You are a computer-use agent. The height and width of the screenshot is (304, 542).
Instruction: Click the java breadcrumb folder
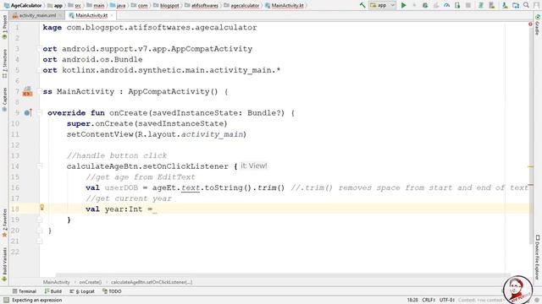(118, 6)
